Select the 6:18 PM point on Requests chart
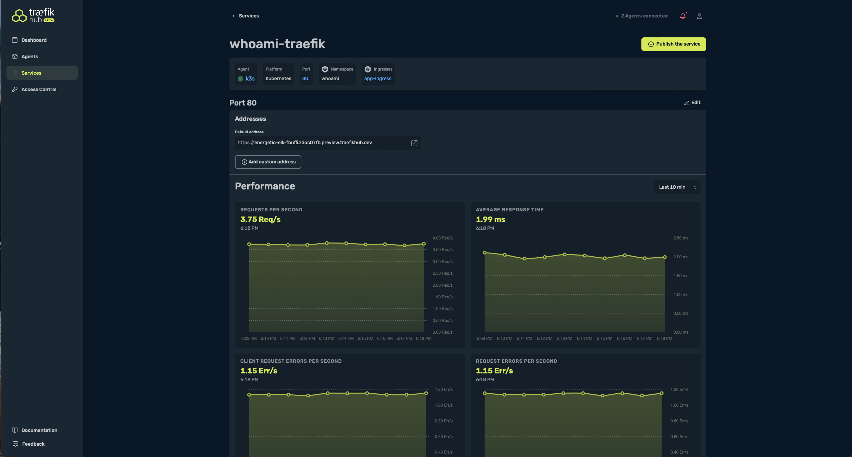The width and height of the screenshot is (852, 457). [x=424, y=244]
